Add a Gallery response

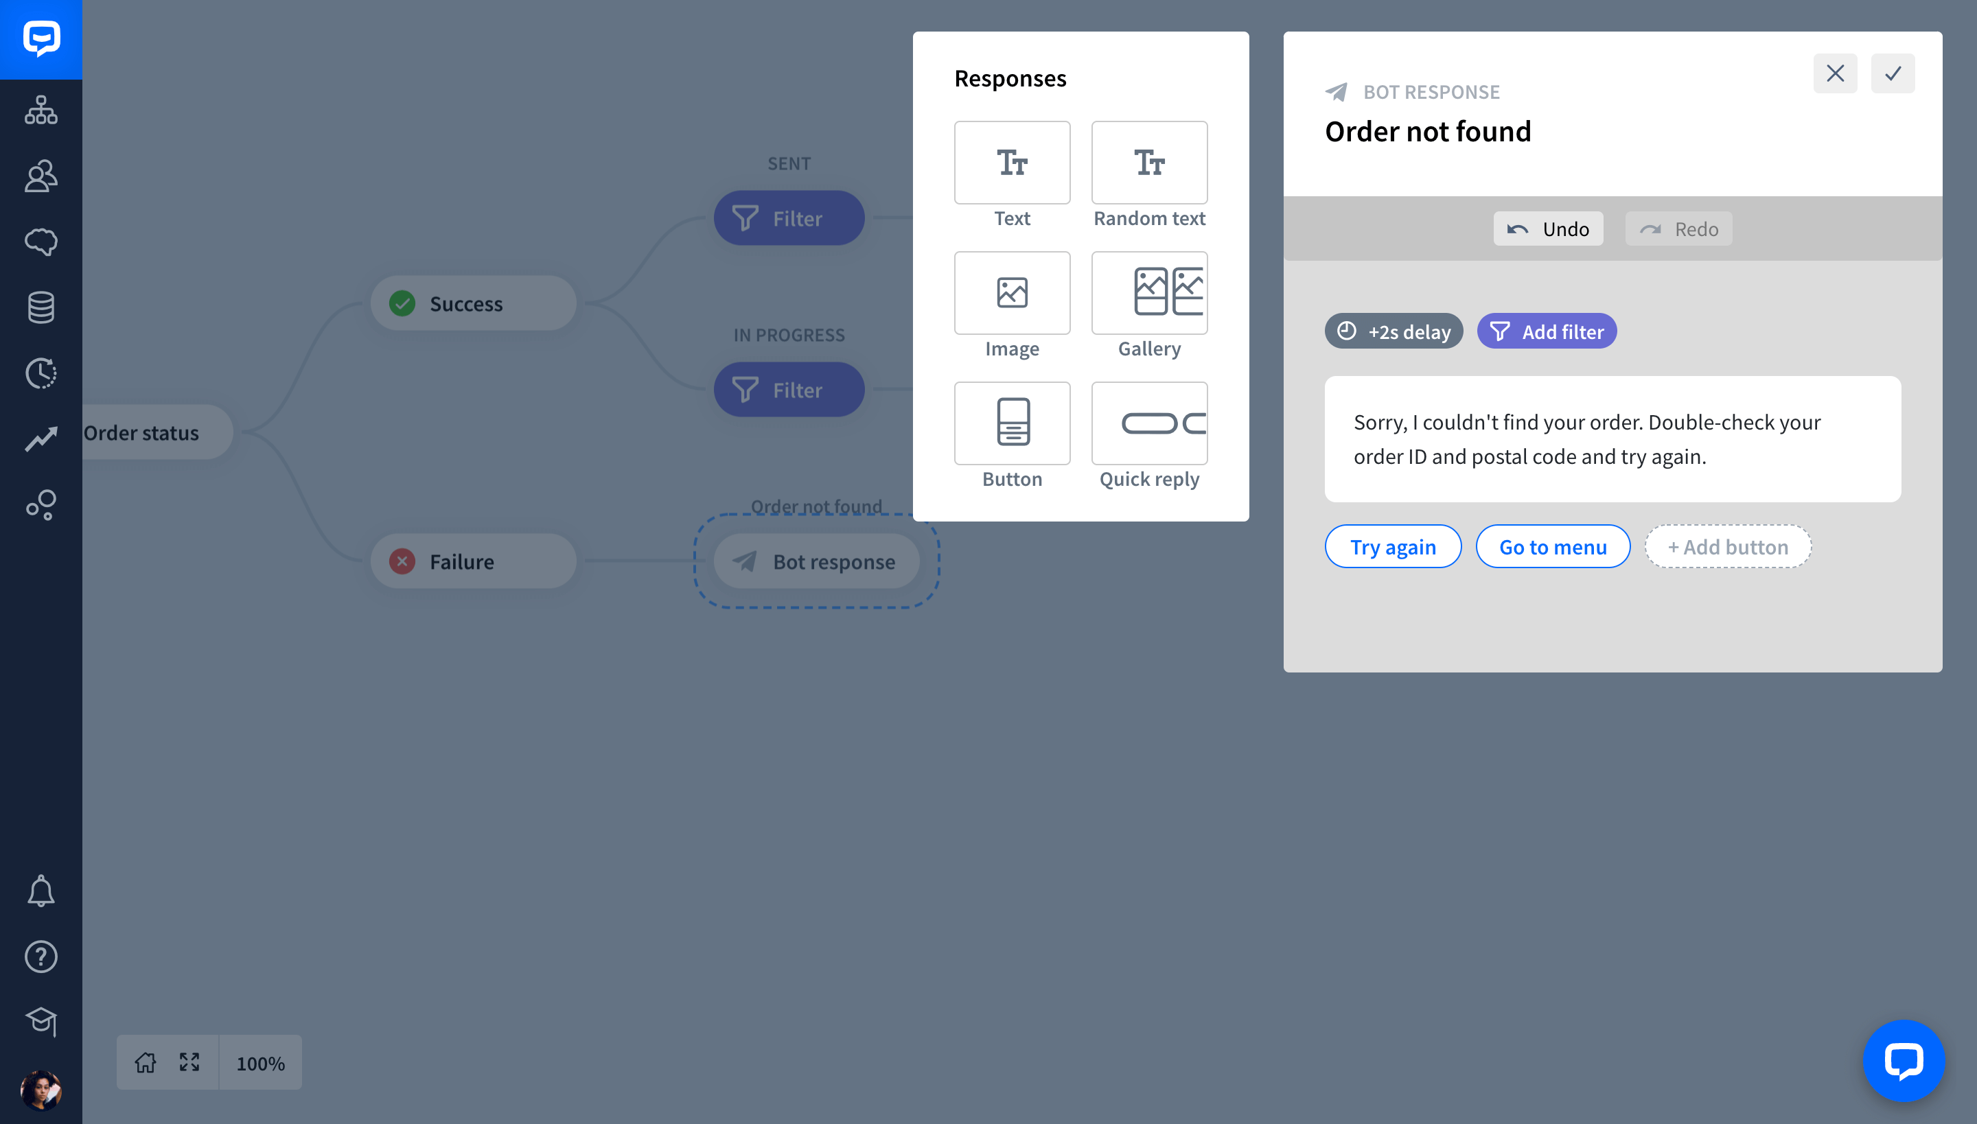tap(1149, 292)
